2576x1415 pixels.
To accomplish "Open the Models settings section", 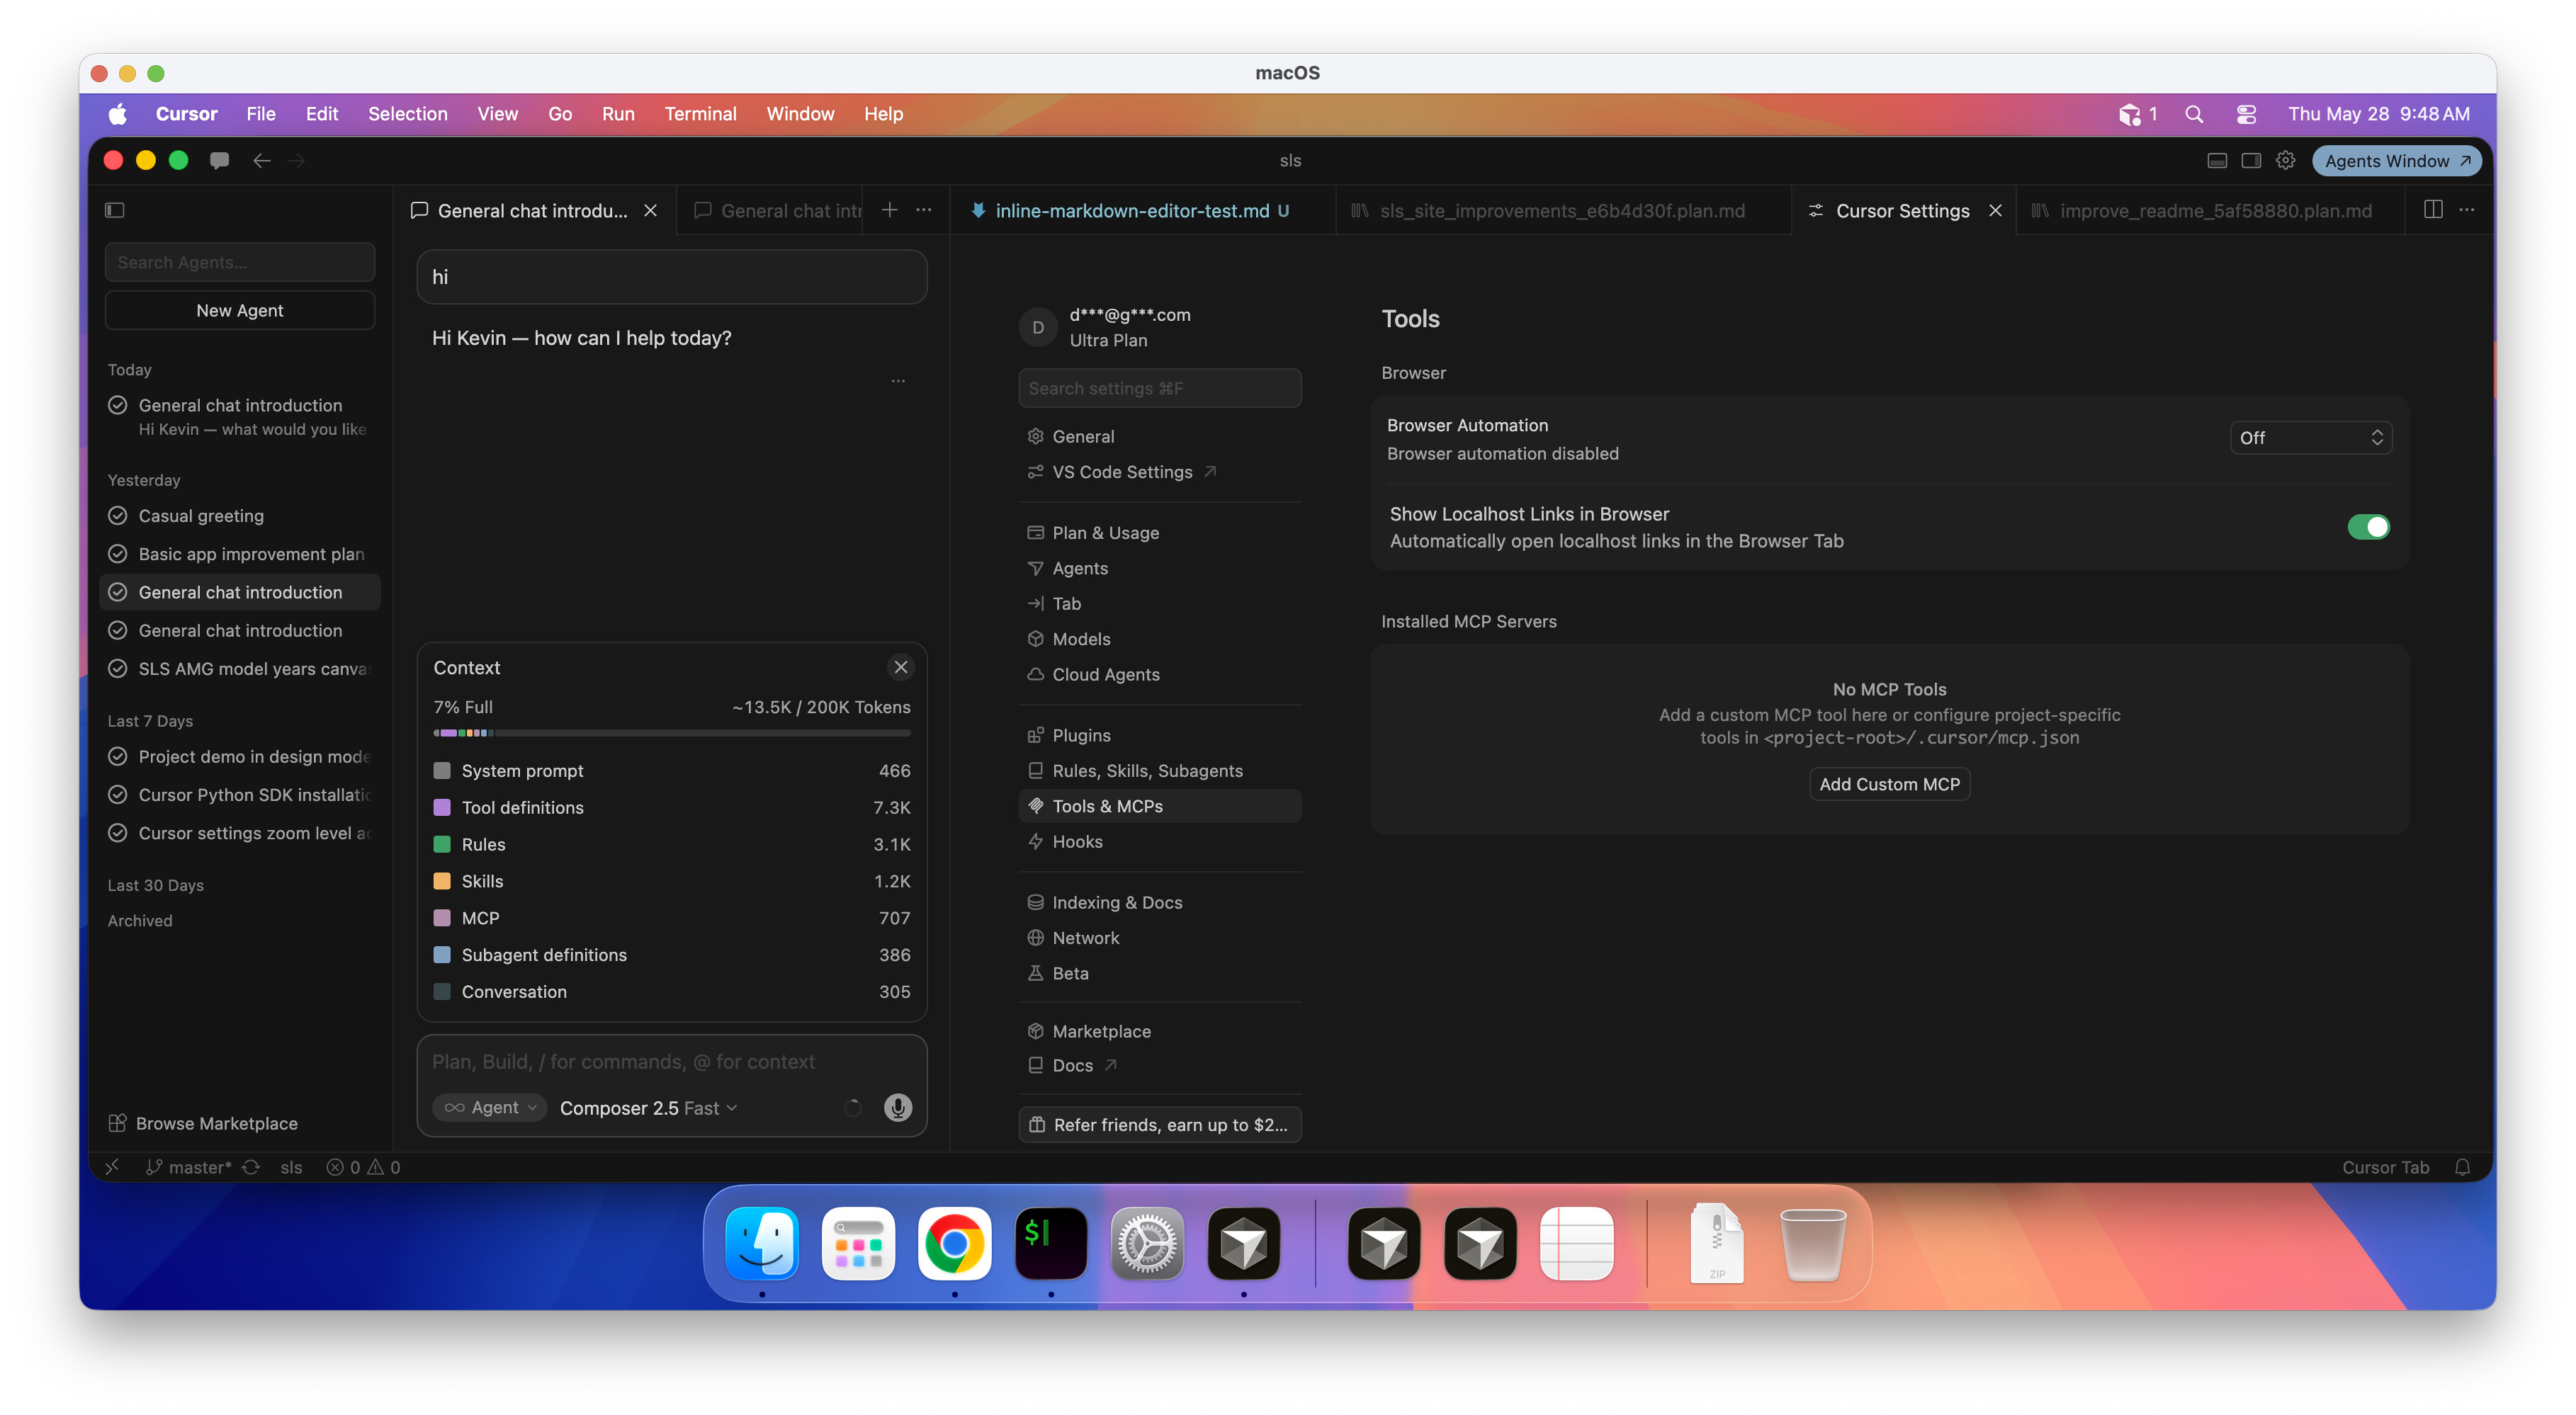I will point(1160,639).
